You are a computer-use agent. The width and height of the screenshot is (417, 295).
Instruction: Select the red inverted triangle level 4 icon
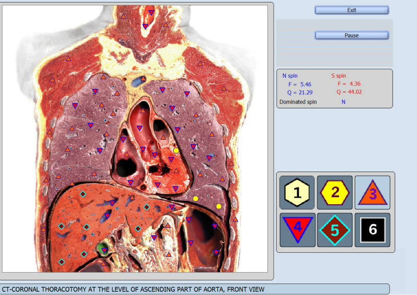pos(298,230)
